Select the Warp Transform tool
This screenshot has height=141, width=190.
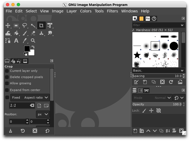click(8, 33)
